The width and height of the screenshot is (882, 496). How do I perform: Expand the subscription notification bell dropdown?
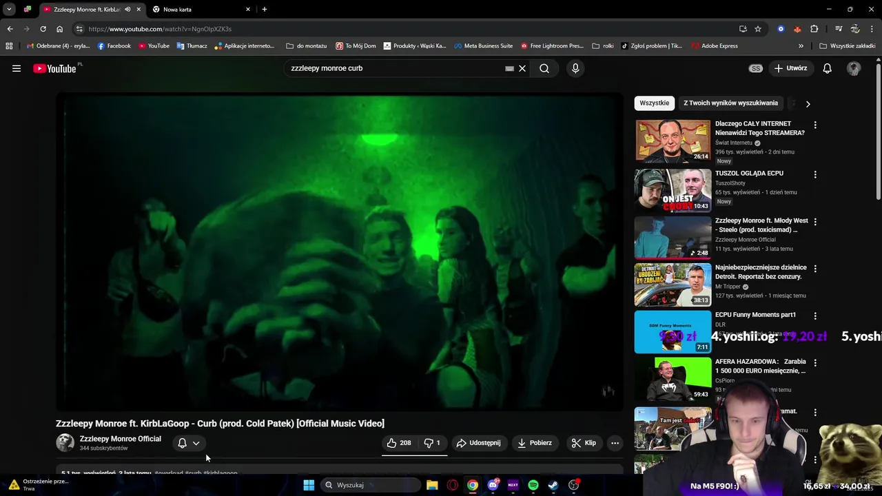coord(189,443)
